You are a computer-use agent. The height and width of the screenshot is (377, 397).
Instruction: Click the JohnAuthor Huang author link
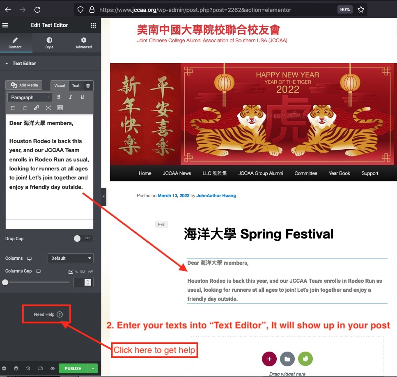click(x=216, y=195)
